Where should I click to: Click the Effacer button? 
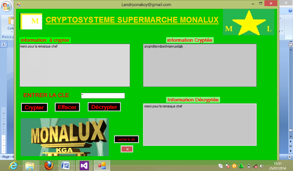point(67,107)
